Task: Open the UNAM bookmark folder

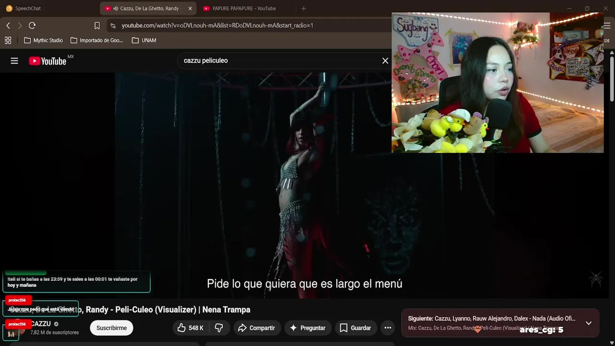Action: [144, 40]
